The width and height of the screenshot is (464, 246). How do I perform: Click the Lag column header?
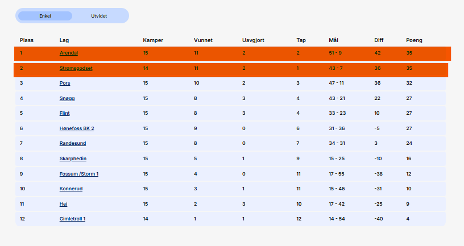tap(64, 40)
